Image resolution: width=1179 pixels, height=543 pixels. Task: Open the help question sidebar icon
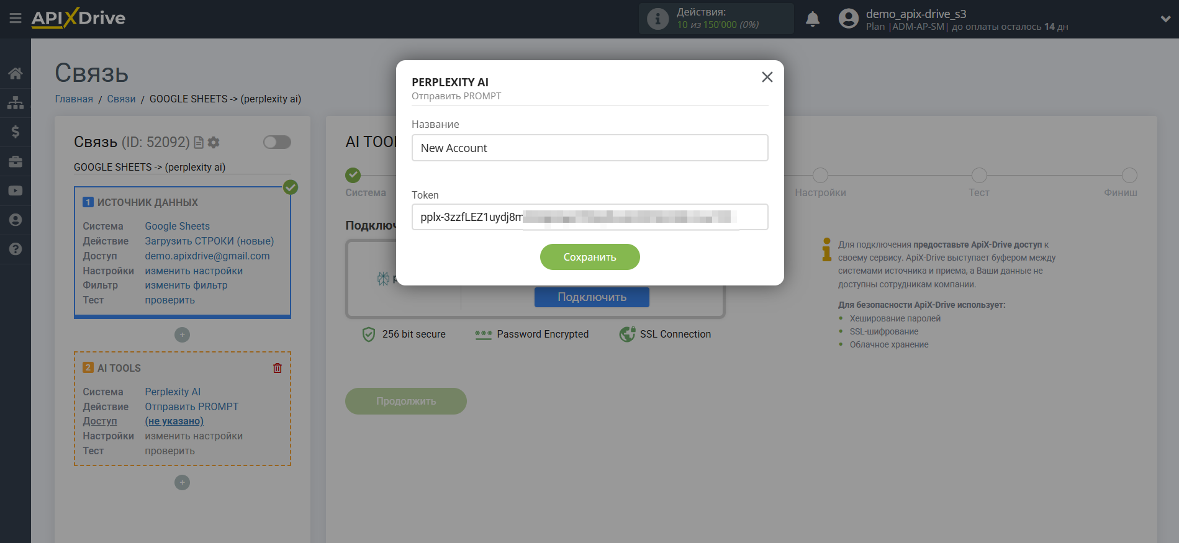pos(16,249)
